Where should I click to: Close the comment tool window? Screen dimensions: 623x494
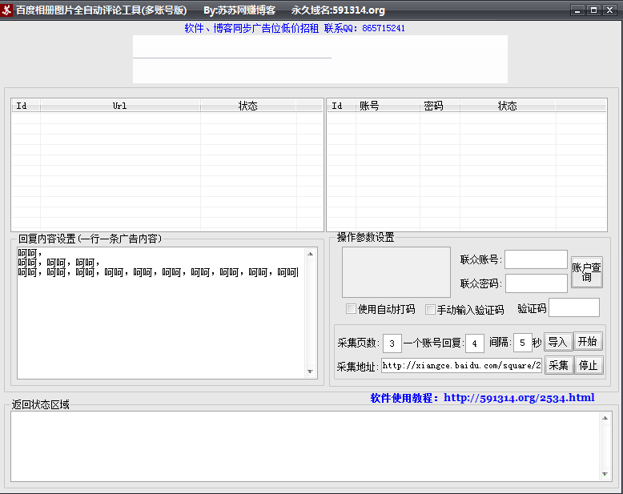coord(609,10)
